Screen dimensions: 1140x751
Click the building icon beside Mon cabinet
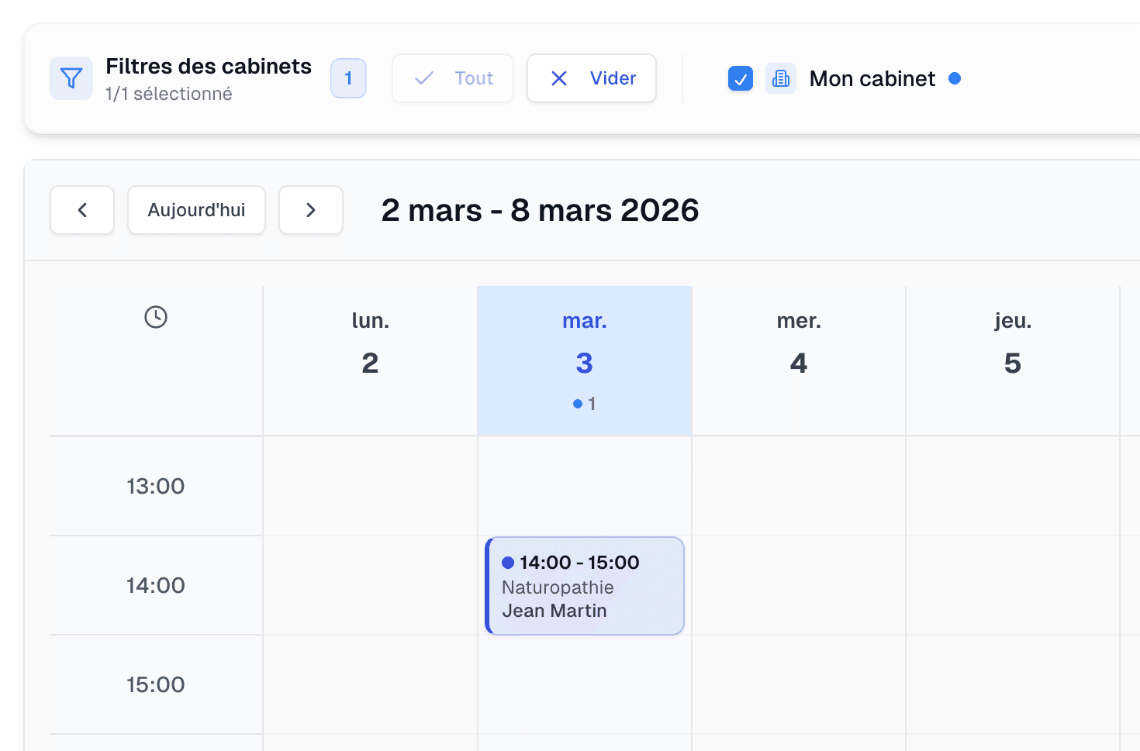coord(781,78)
